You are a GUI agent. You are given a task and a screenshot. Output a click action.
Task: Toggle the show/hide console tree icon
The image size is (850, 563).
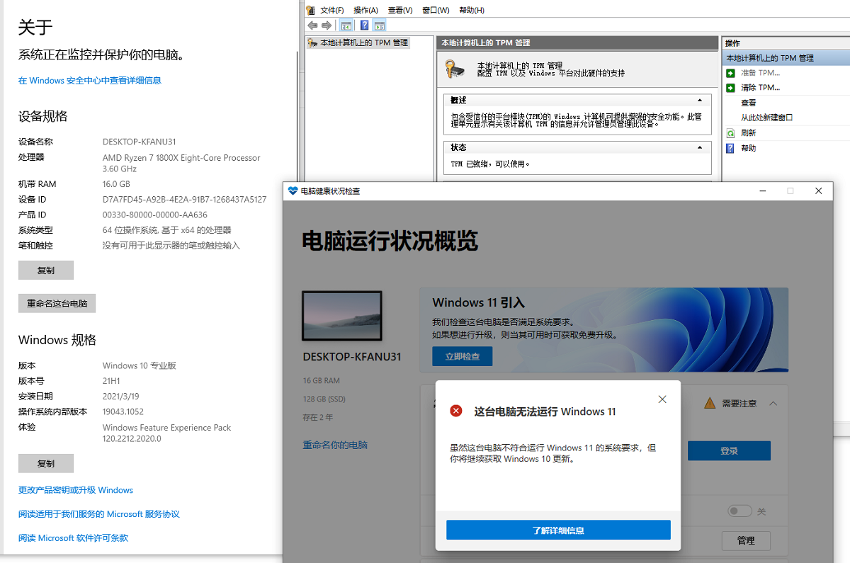tap(346, 25)
